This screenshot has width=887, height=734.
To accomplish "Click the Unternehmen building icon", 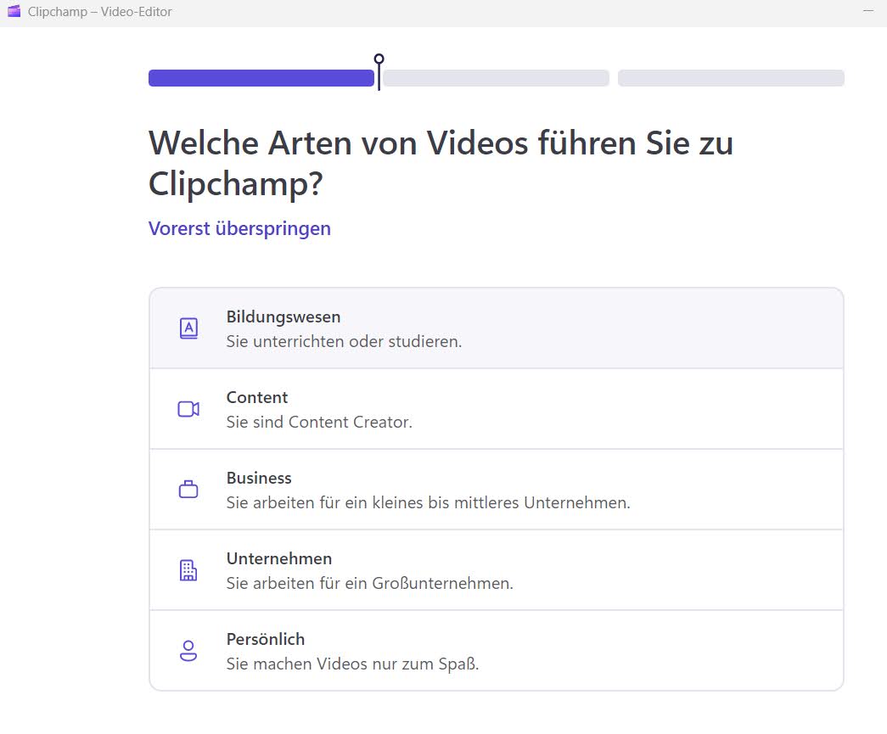I will [188, 569].
